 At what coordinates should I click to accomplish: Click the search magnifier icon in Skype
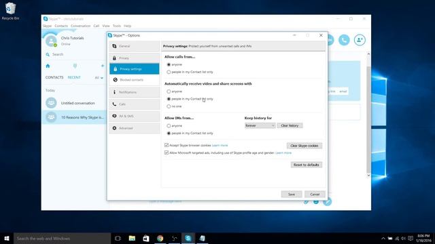coord(48,54)
